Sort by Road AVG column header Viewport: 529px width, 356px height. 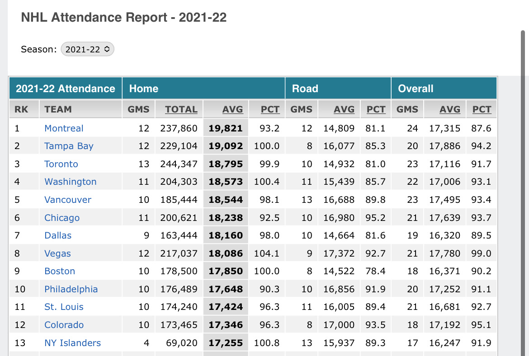(x=344, y=109)
